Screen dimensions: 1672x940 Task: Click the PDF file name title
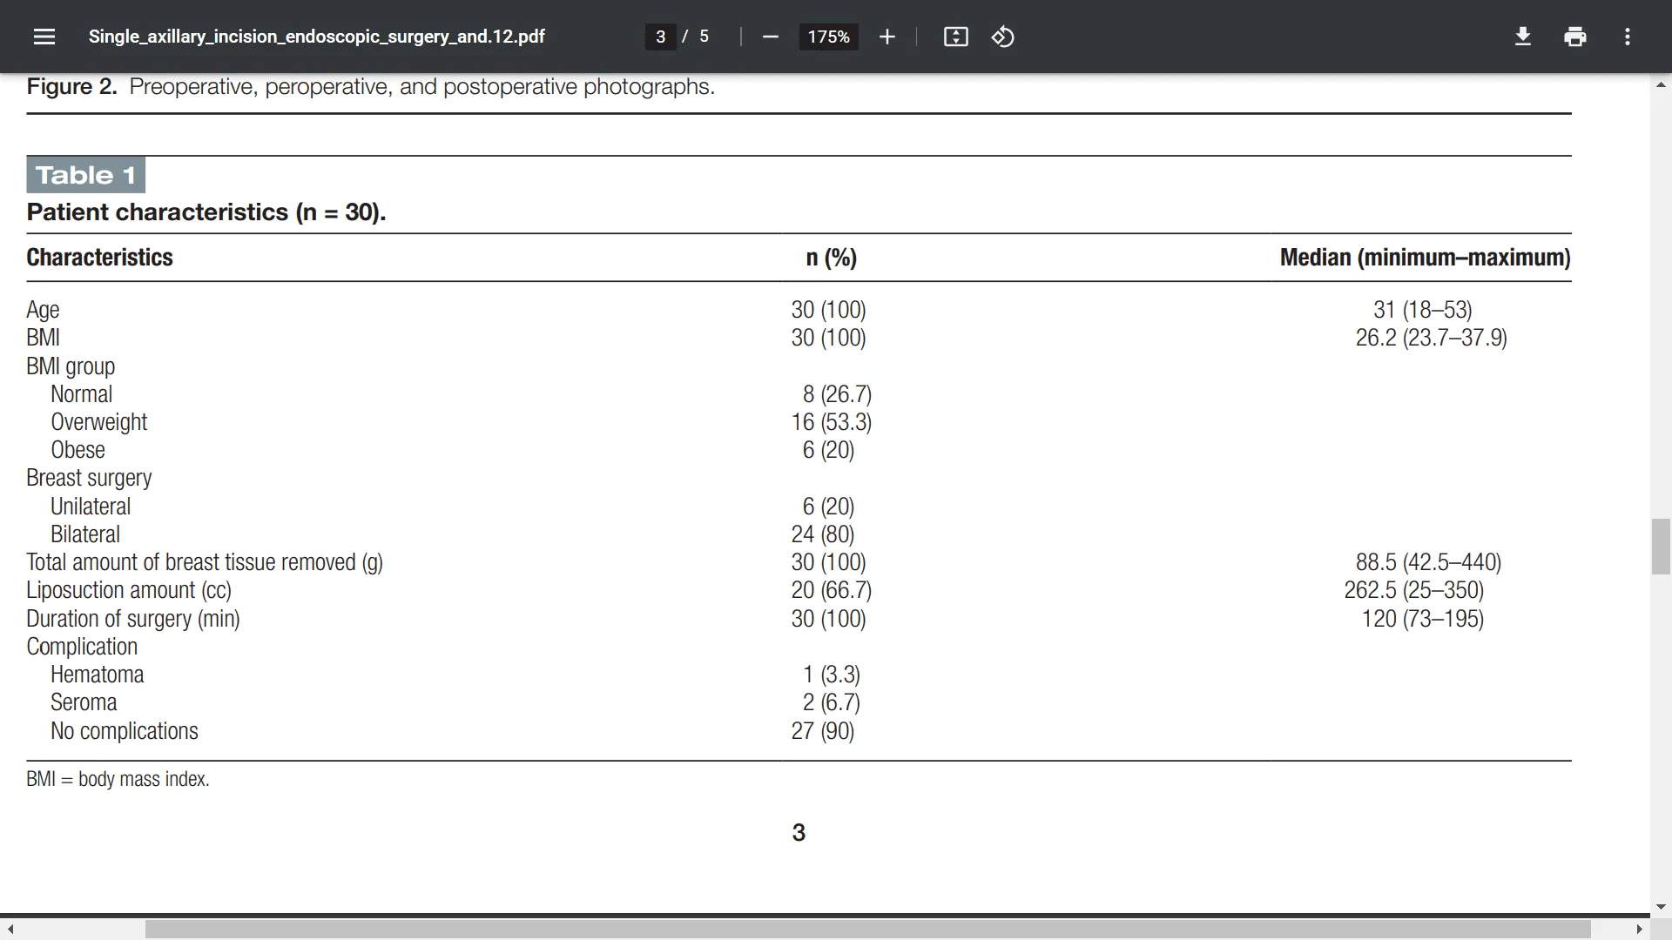(x=317, y=37)
